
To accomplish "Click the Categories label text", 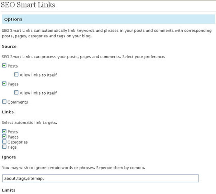I will (18, 142).
